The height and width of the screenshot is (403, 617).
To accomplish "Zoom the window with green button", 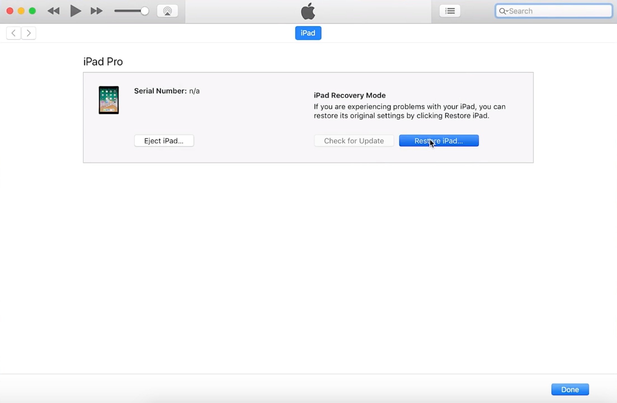I will (x=32, y=11).
